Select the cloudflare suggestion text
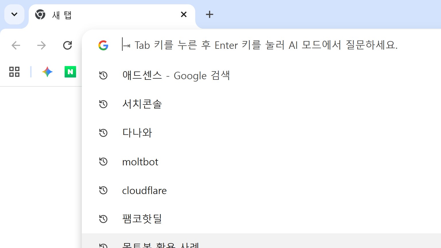441x248 pixels. (x=144, y=191)
